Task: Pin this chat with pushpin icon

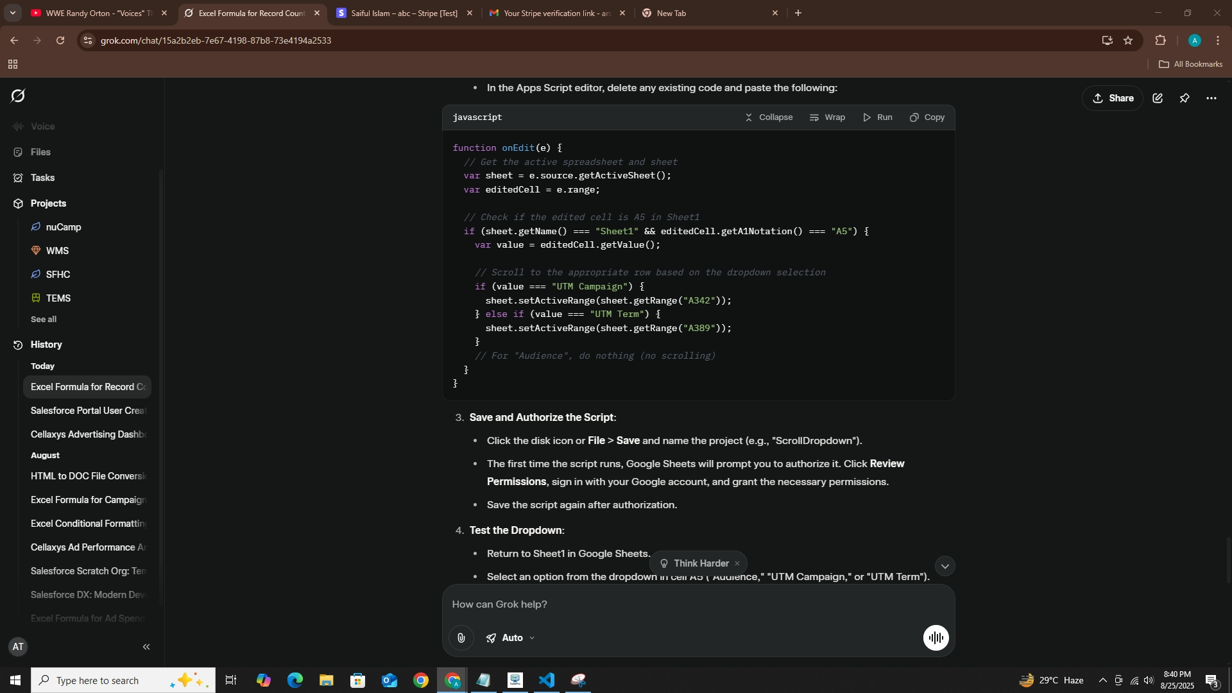Action: coord(1185,98)
